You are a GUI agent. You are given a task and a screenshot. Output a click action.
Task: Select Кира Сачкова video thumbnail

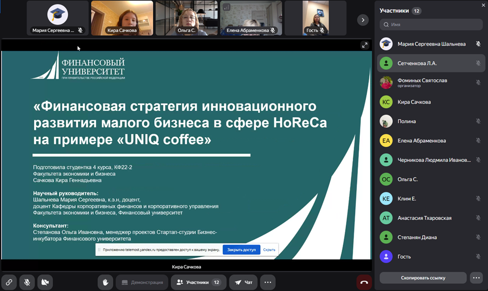click(122, 18)
